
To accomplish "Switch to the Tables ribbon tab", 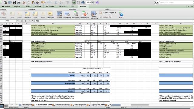I will [x=28, y=6].
